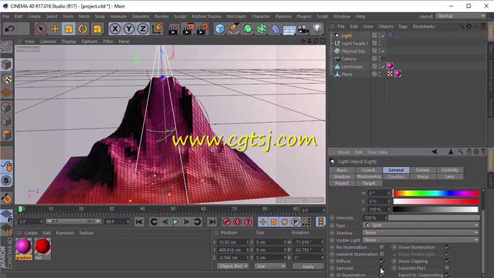Viewport: 494px width, 278px height.
Task: Click the record active objects button
Action: pos(226,222)
